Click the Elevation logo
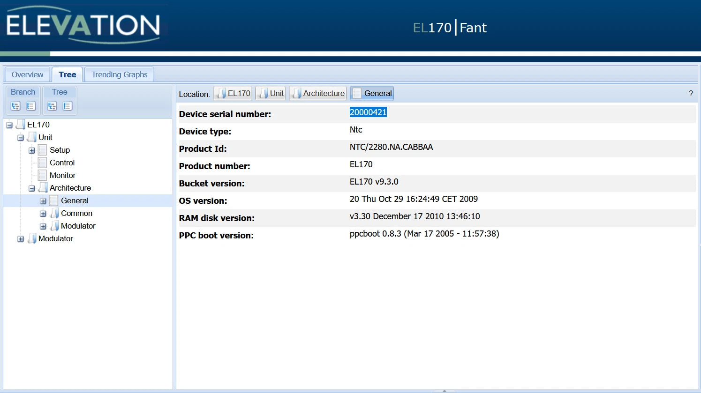This screenshot has height=393, width=701. [x=83, y=25]
